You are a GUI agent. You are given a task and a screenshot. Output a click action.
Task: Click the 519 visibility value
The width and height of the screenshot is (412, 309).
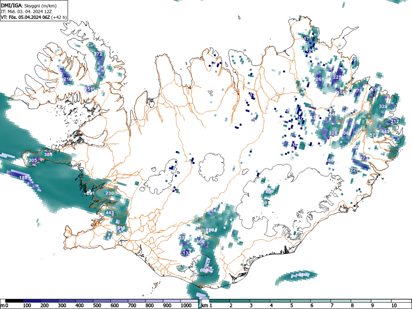click(x=121, y=228)
